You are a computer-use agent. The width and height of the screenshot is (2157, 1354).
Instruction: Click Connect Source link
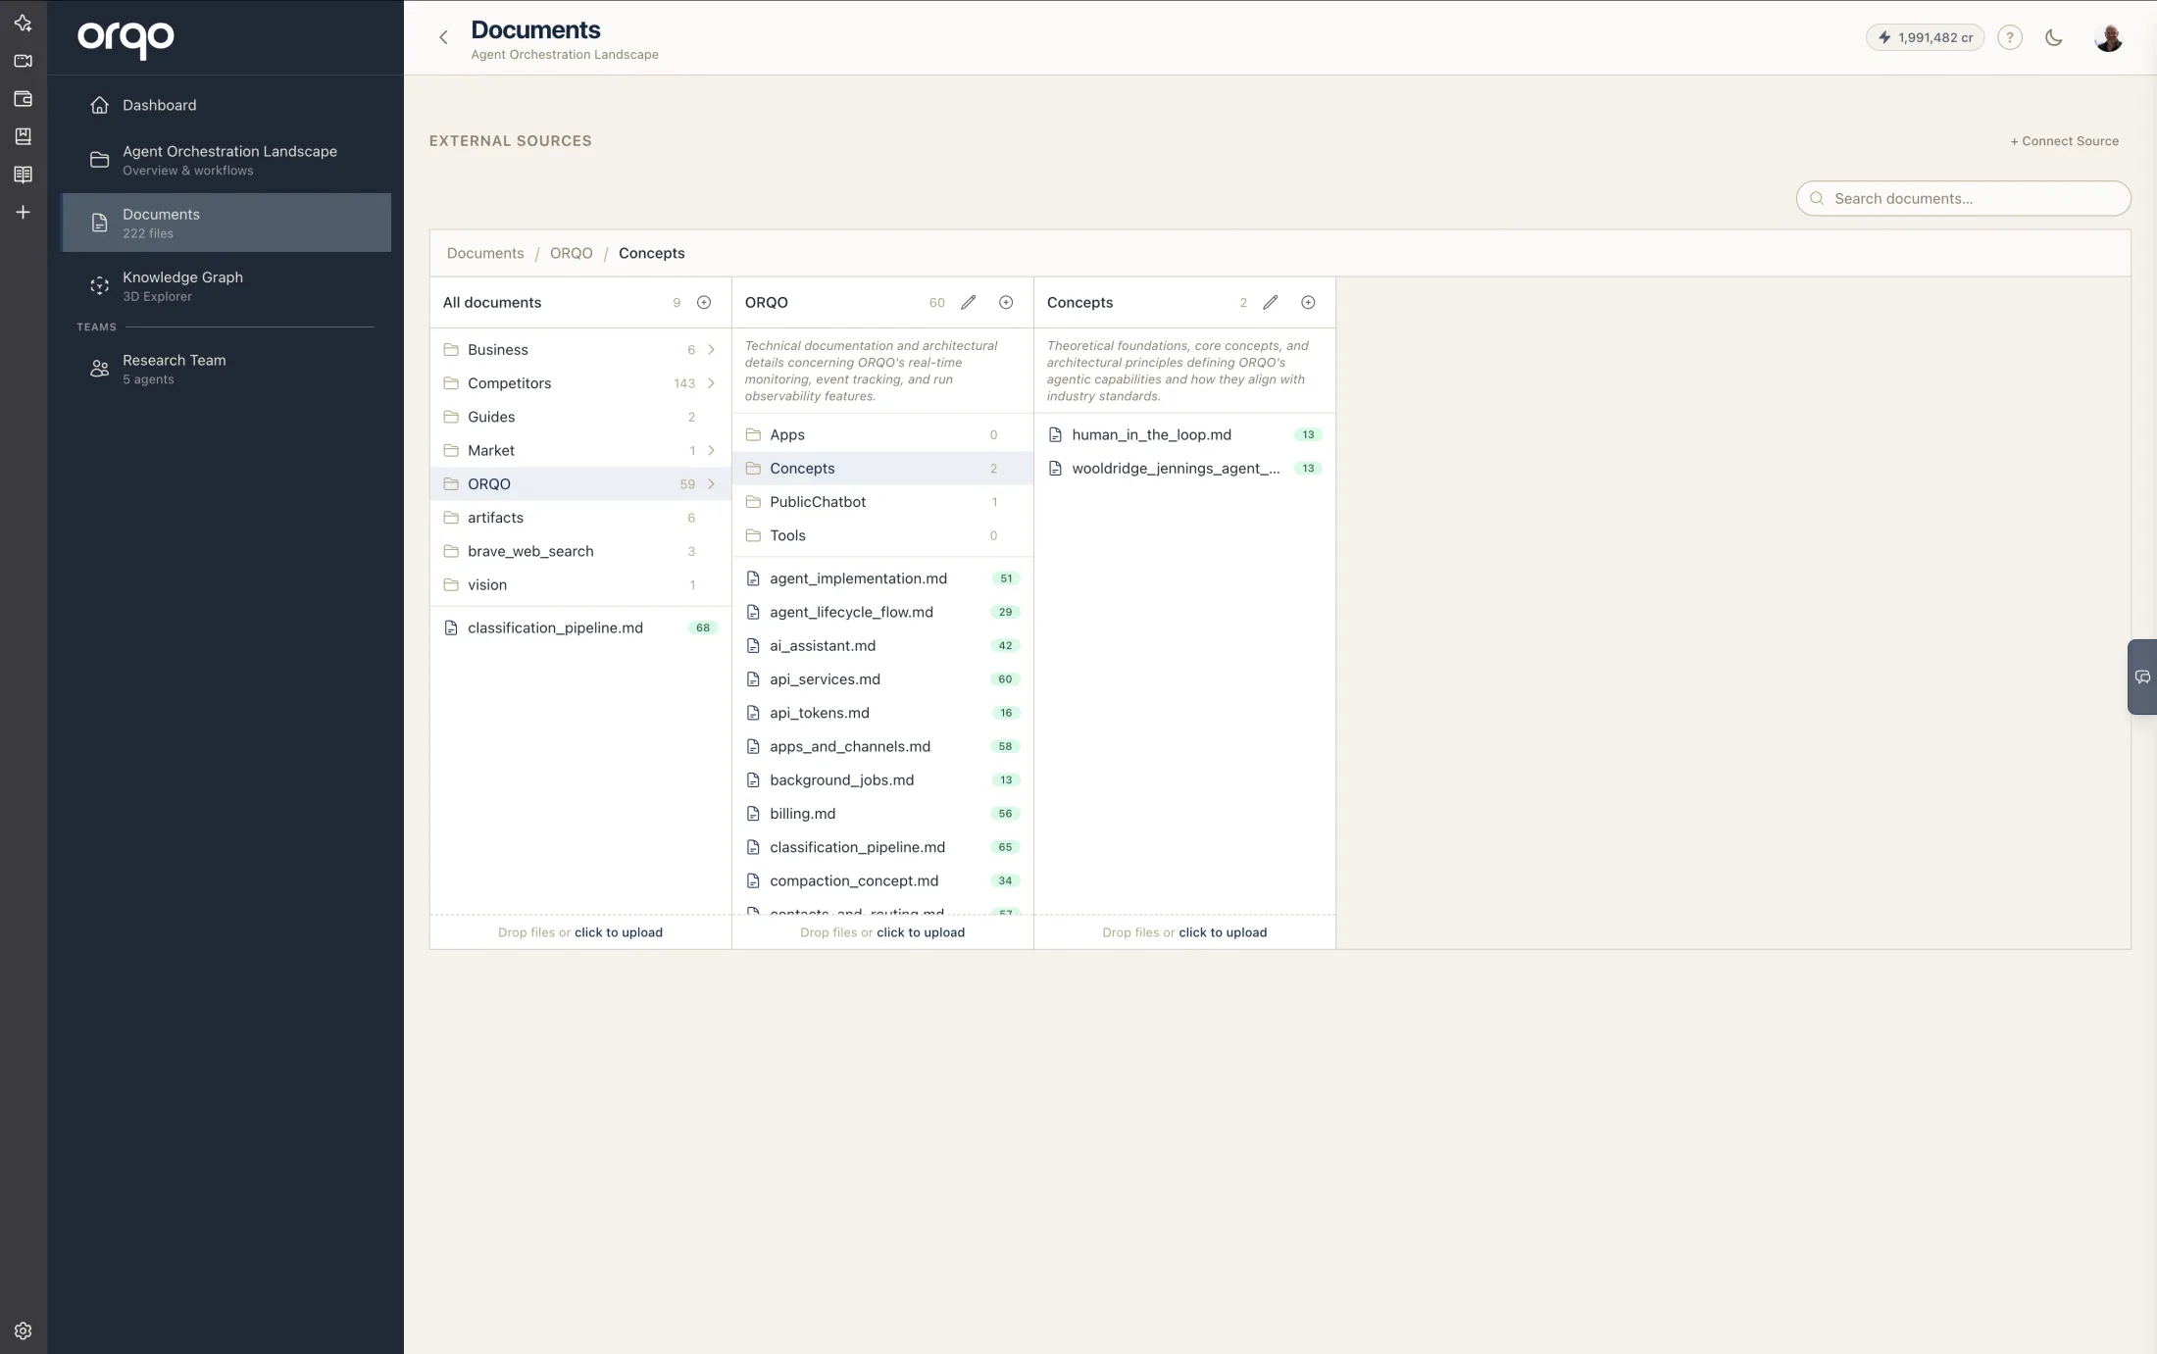(x=2064, y=141)
